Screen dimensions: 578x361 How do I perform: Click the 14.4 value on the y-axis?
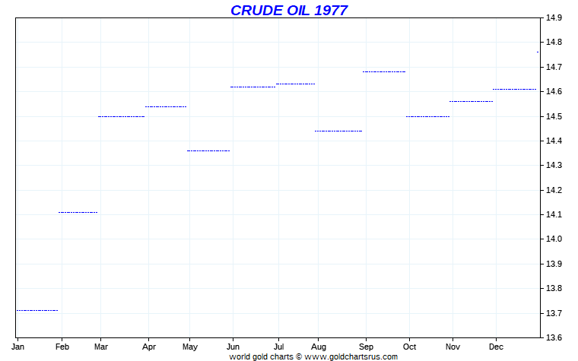click(554, 141)
